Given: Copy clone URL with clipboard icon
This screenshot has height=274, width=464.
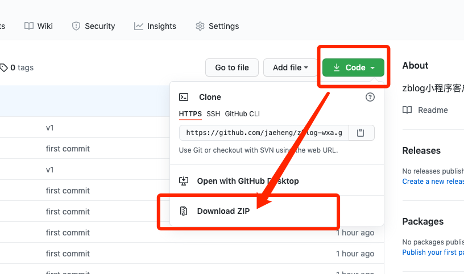Looking at the screenshot, I should point(361,133).
